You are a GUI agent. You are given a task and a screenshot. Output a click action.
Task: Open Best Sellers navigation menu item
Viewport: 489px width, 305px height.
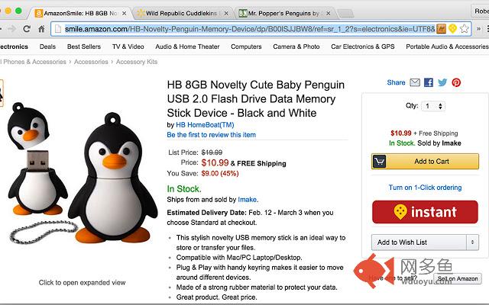[84, 47]
